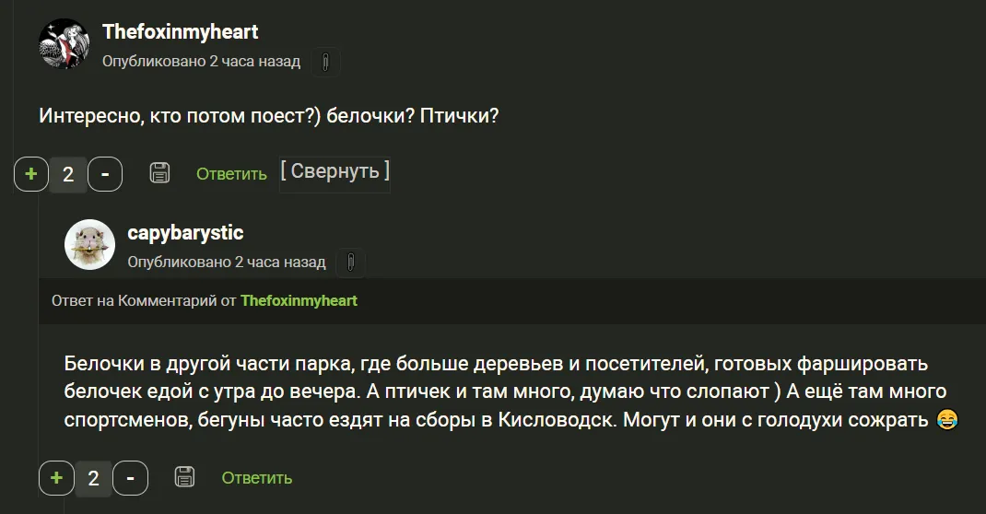Viewport: 986px width, 514px height.
Task: Save the capybarystic reply with the floppy icon
Action: [x=185, y=477]
